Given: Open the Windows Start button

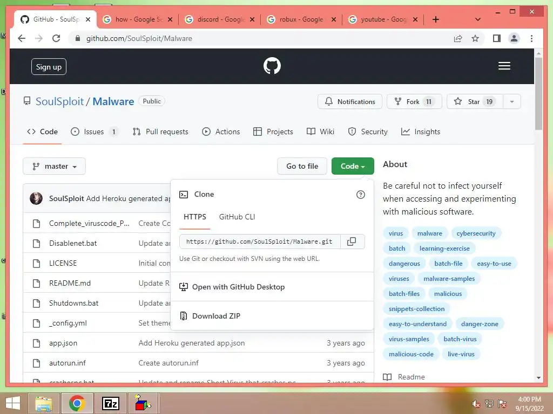Looking at the screenshot, I should [x=13, y=403].
